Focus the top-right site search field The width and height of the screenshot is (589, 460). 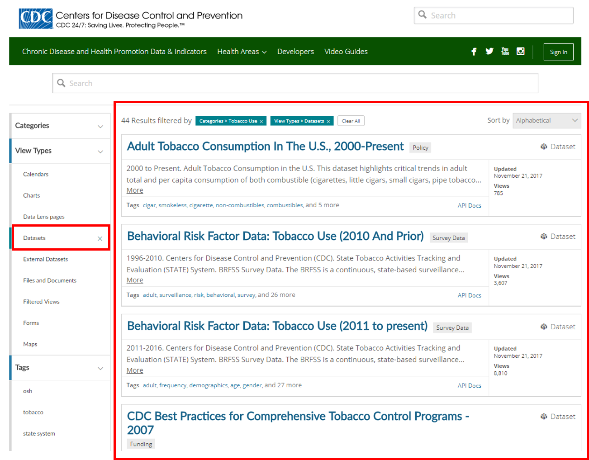[494, 15]
